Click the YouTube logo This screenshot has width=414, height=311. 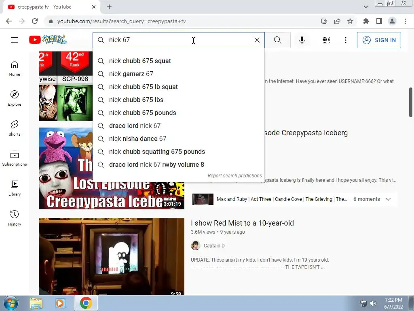48,40
